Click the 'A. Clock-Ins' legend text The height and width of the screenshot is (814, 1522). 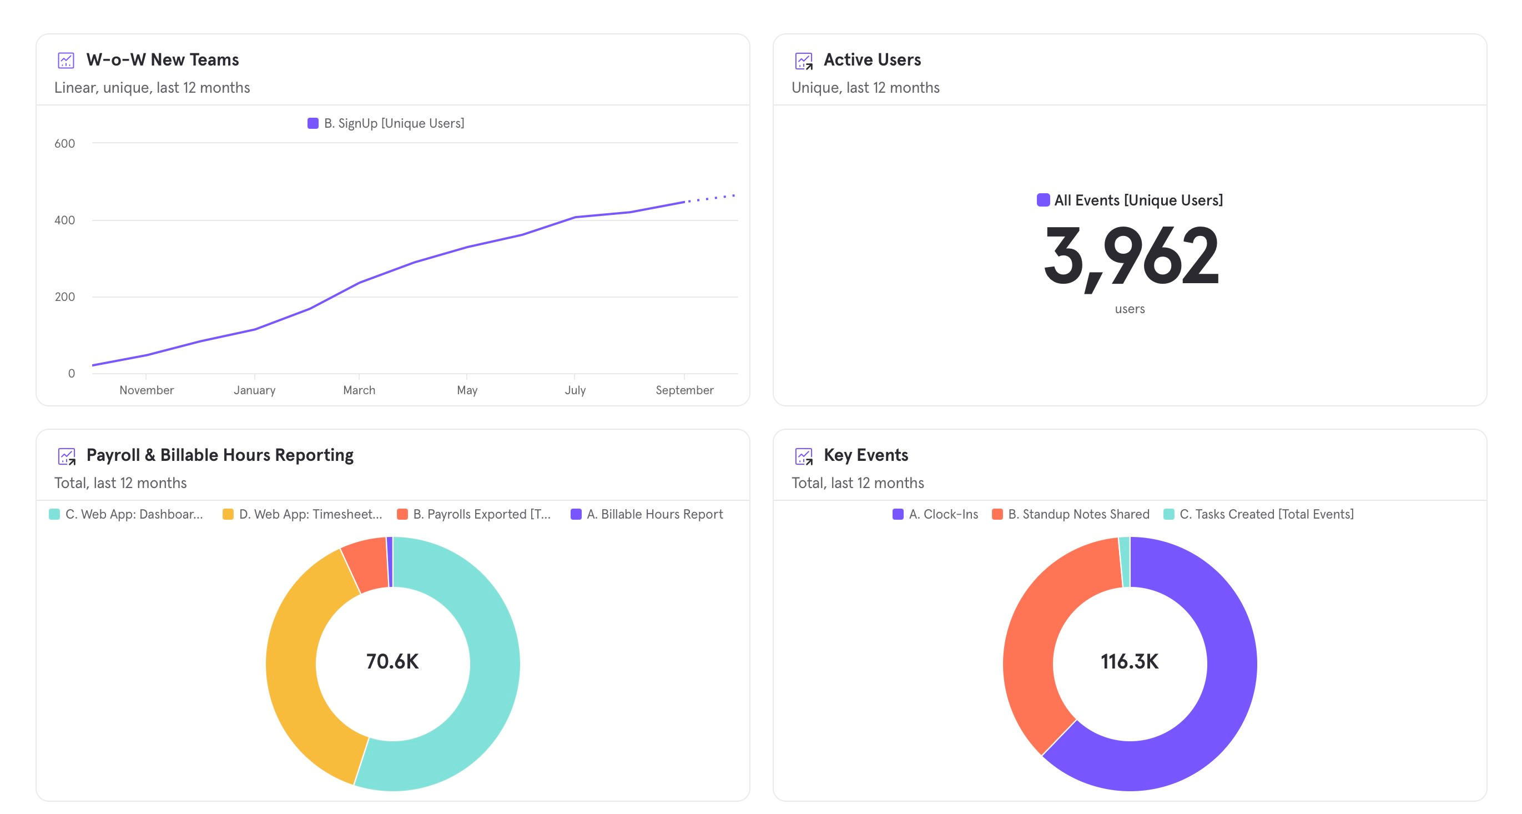944,514
